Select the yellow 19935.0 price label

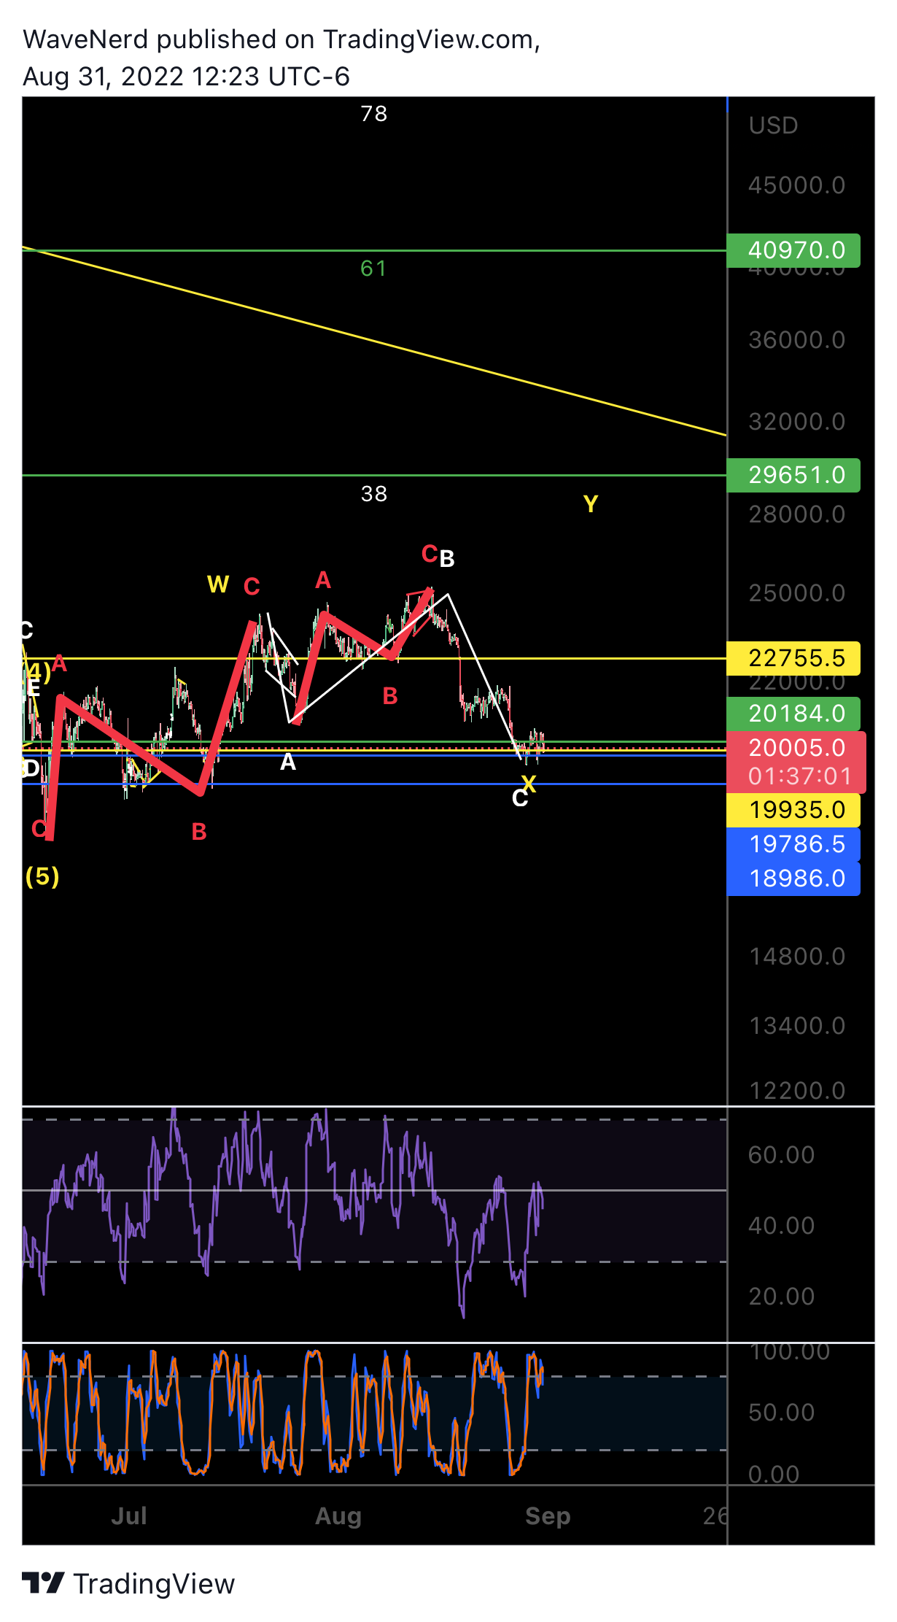pos(793,810)
